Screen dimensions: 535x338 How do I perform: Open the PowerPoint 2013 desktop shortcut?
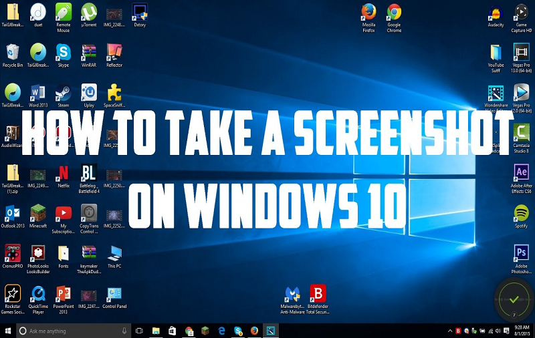click(64, 294)
